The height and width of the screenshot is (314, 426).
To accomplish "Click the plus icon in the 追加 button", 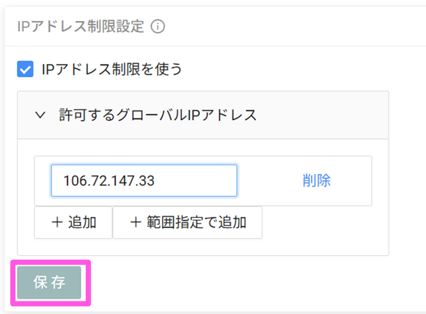I will [57, 223].
